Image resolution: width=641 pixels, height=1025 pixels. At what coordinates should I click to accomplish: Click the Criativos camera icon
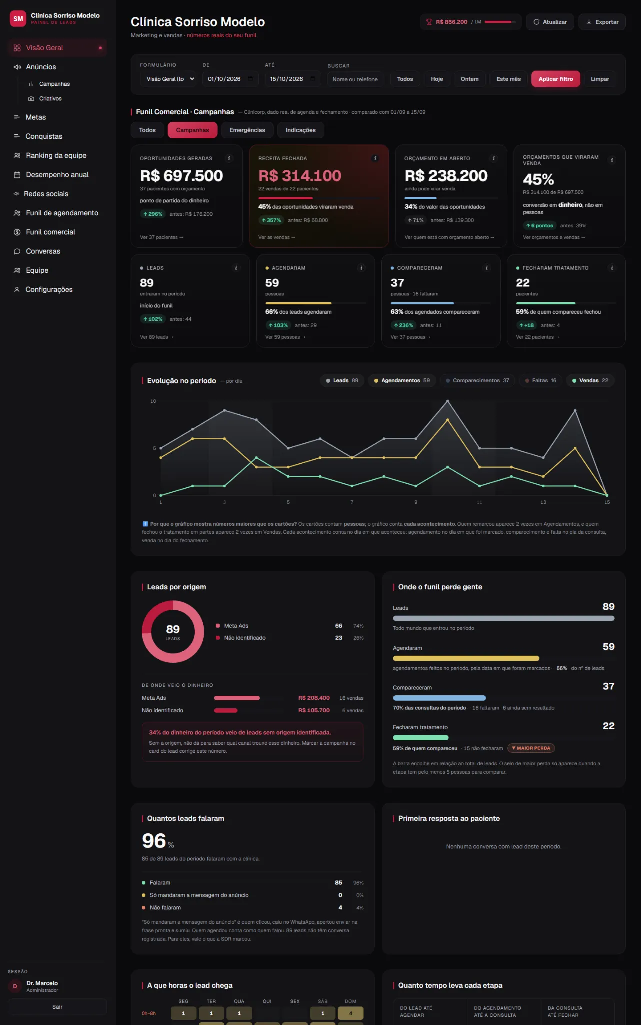[x=31, y=99]
